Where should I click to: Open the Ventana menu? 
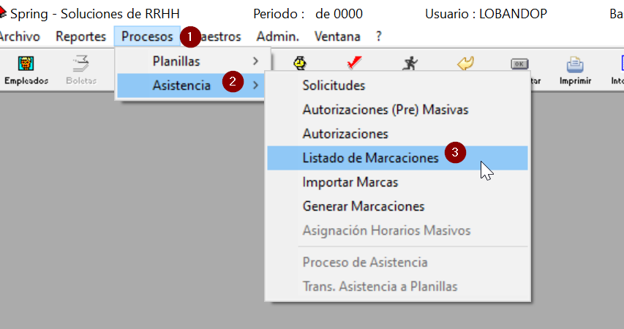[337, 37]
